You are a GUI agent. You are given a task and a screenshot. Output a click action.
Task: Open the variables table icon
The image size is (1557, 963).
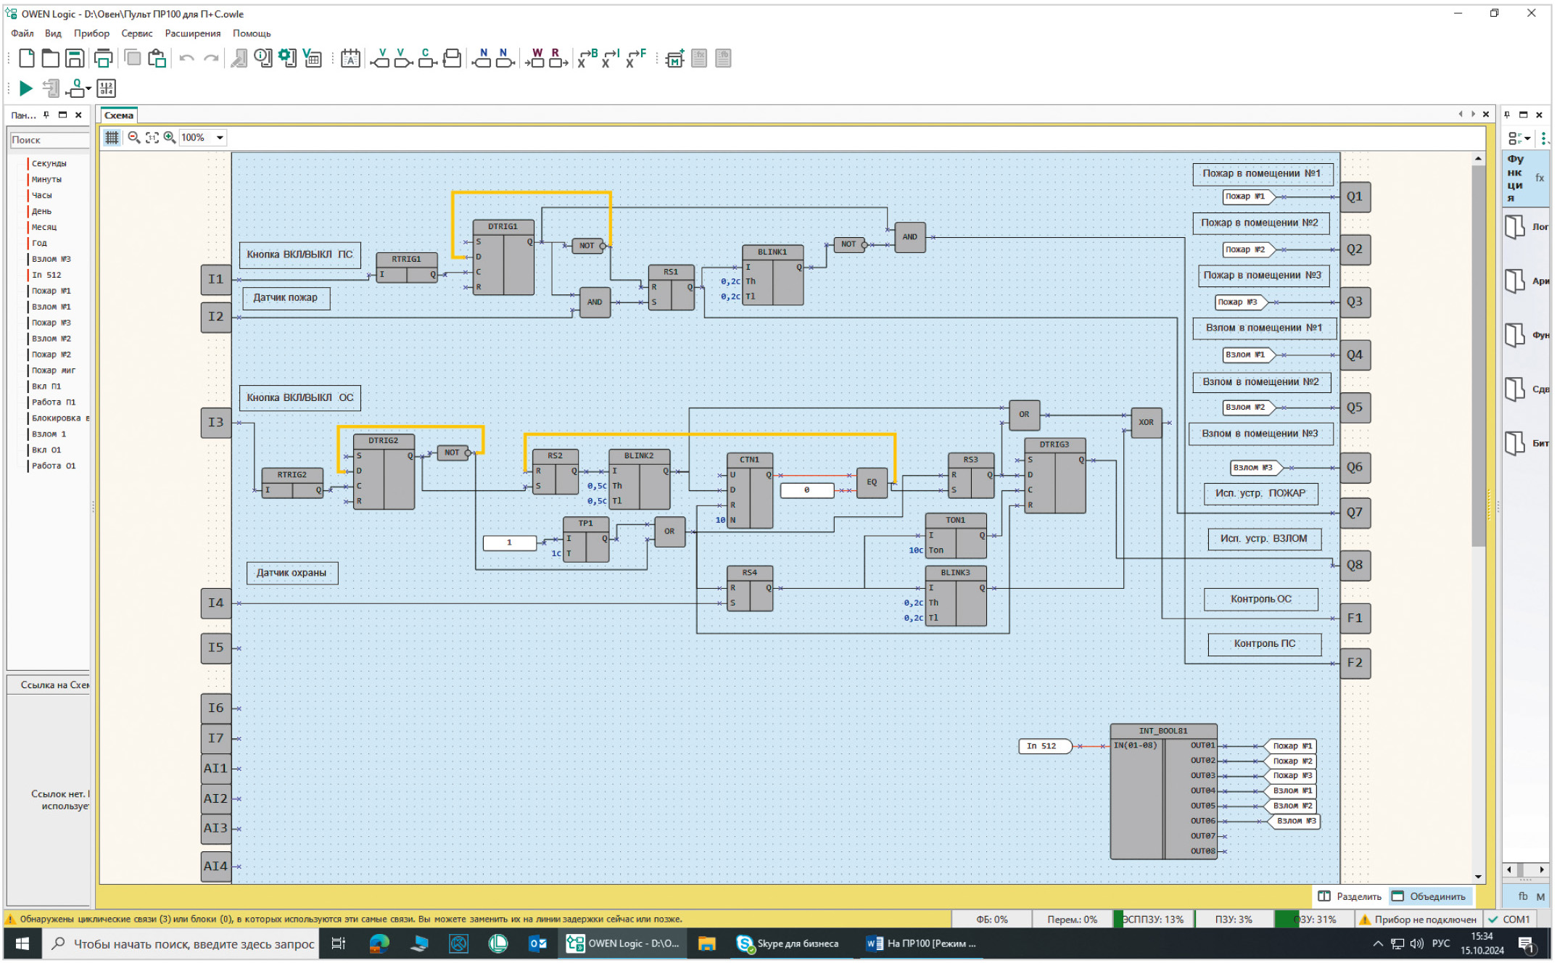click(x=313, y=59)
